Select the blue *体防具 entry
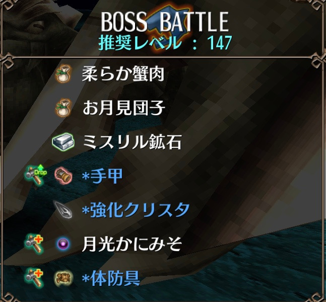Image resolution: width=326 pixels, height=302 pixels. click(x=111, y=278)
